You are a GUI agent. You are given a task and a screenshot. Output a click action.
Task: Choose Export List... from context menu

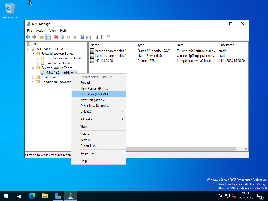(x=99, y=146)
